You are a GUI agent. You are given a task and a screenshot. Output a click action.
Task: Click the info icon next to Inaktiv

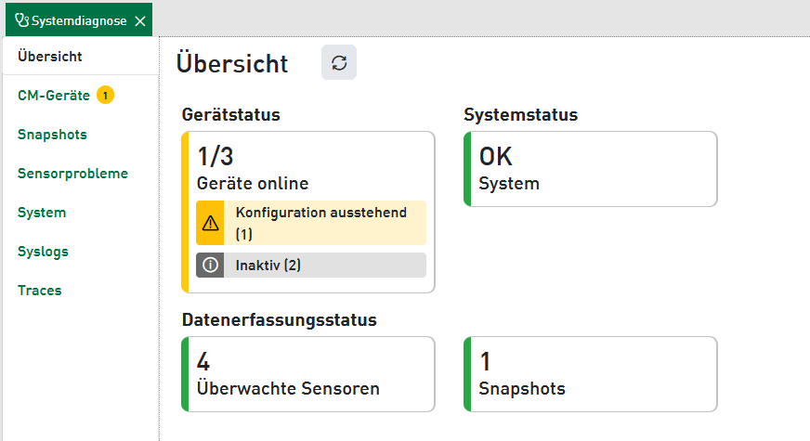(x=210, y=265)
